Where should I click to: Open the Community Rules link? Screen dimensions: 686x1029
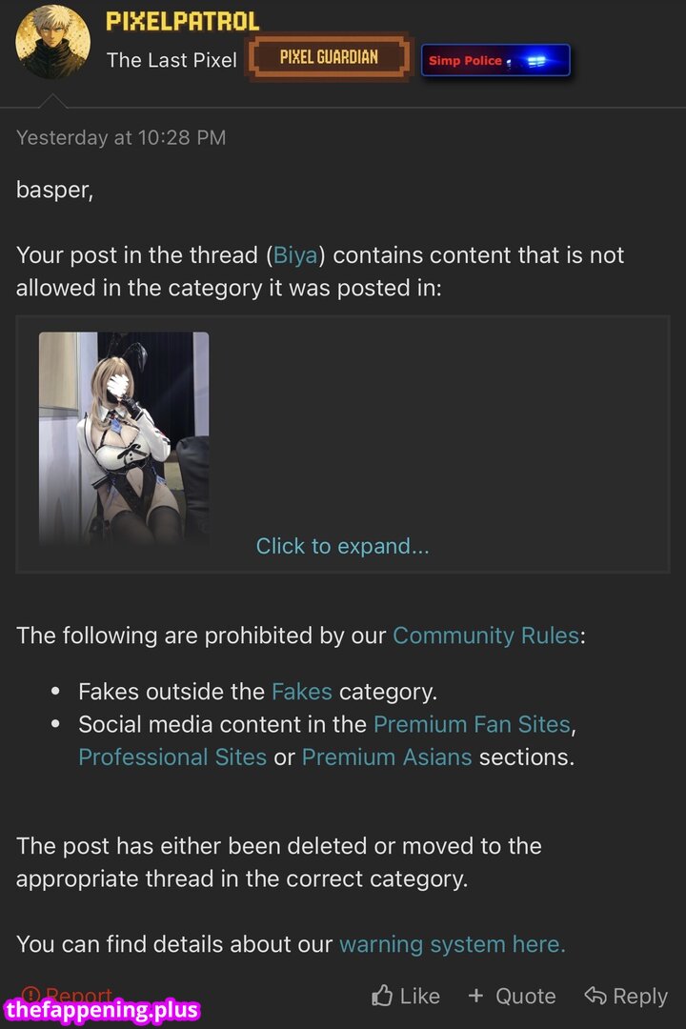(x=486, y=636)
